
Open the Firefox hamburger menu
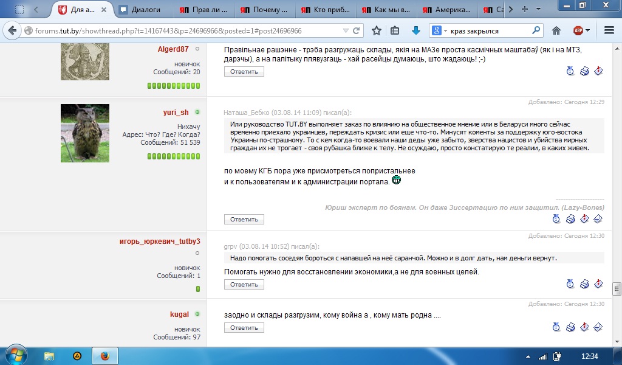609,30
